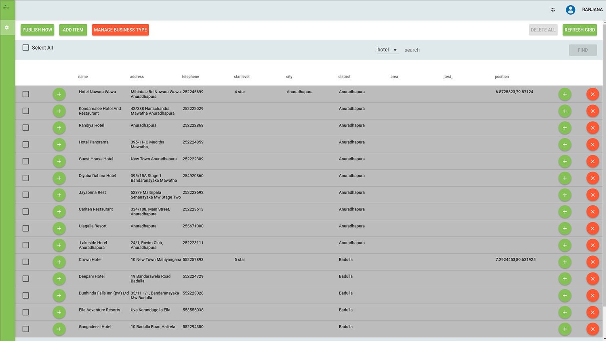606x341 pixels.
Task: Click telephone number 252245699
Action: tap(193, 92)
